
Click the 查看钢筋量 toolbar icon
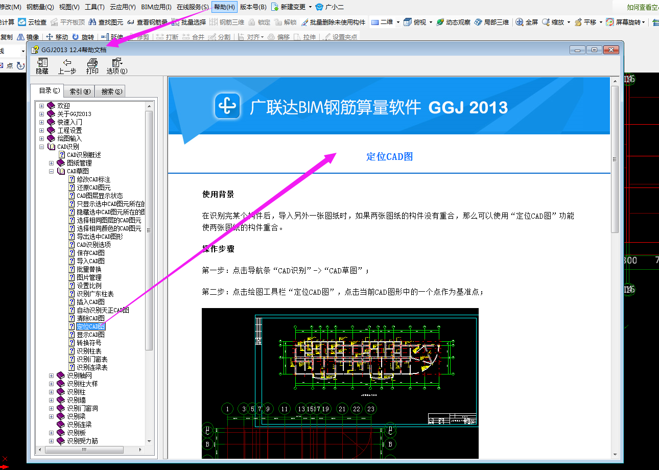pyautogui.click(x=131, y=22)
